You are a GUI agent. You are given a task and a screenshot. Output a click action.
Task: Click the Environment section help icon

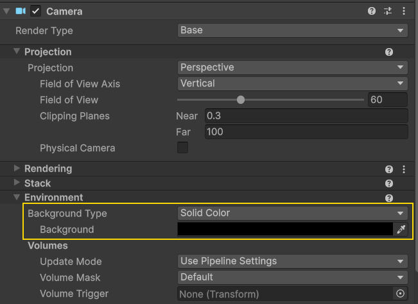coord(389,198)
